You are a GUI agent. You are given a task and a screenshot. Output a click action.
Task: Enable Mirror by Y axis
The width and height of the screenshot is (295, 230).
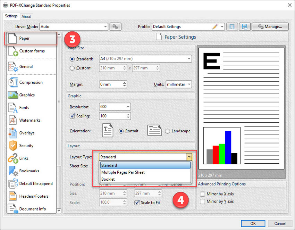point(202,202)
